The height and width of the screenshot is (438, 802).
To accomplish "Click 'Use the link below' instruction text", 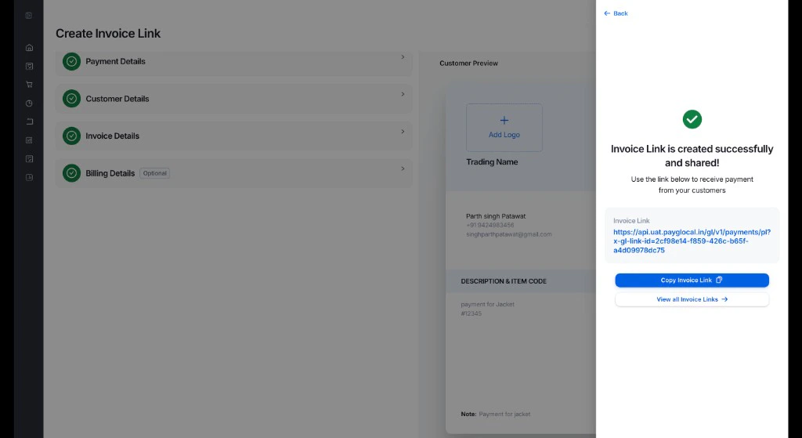I will tap(692, 185).
